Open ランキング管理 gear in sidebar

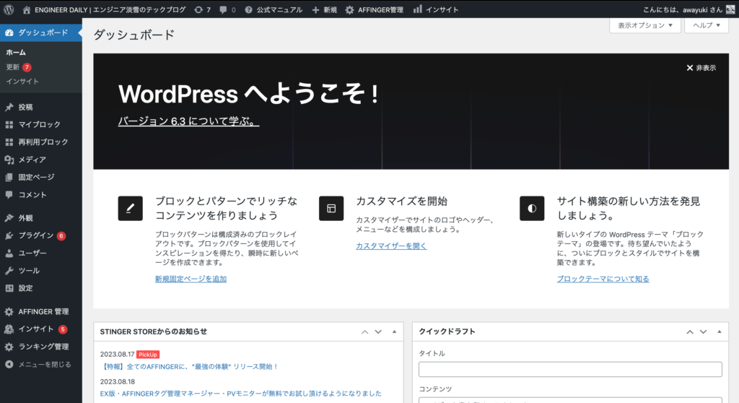coord(9,347)
